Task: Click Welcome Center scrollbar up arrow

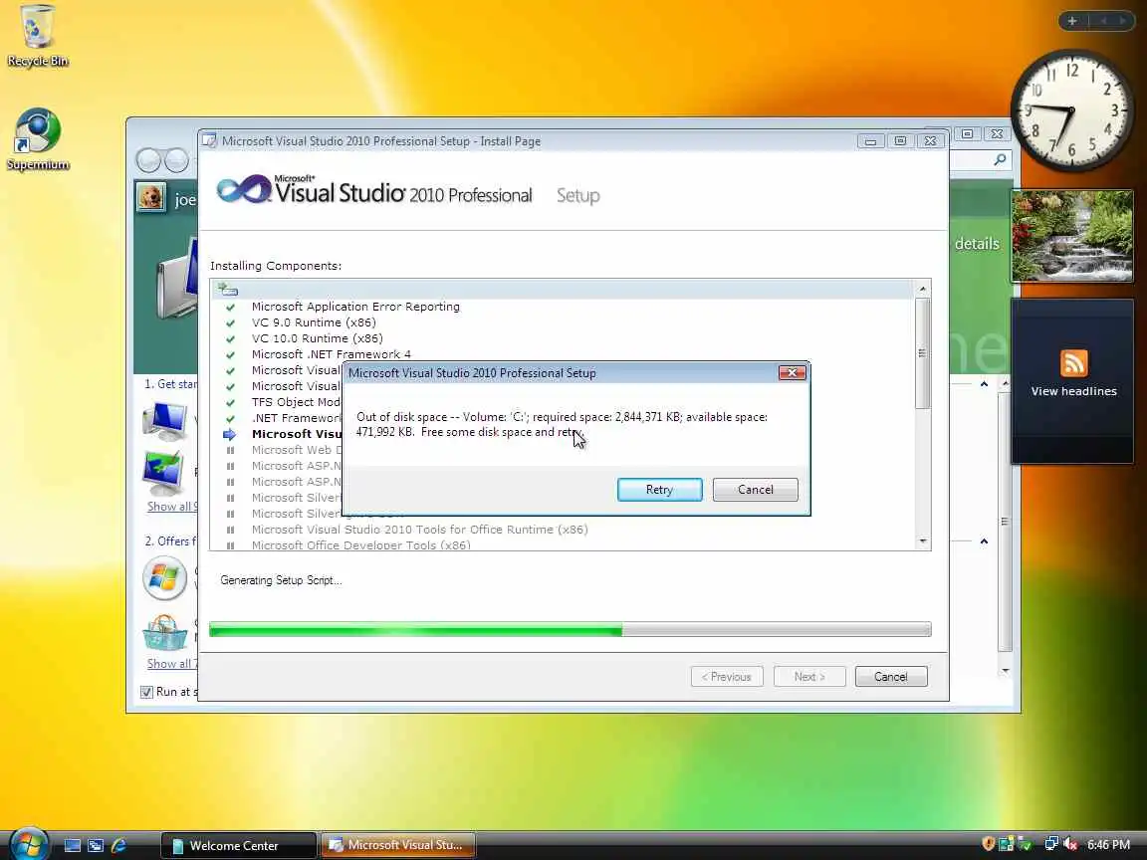Action: coord(1005,383)
